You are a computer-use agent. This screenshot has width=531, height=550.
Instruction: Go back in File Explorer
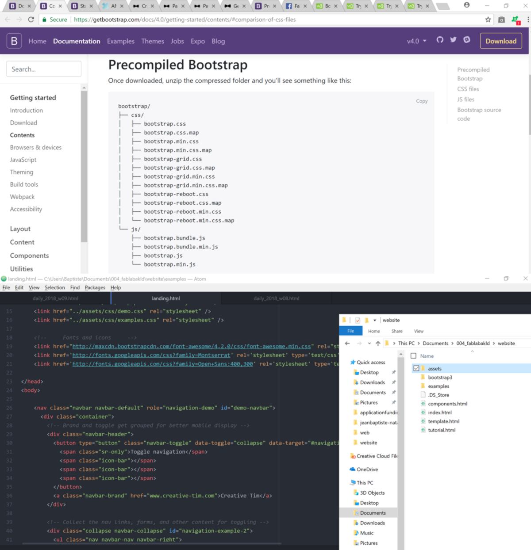click(x=347, y=343)
